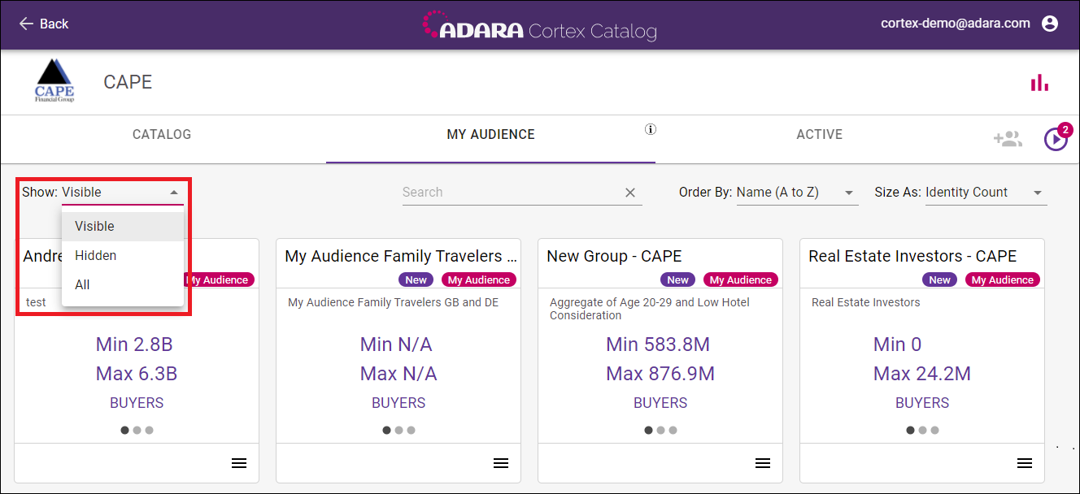Select second carousel dot on Real Estate Investors card
The image size is (1080, 494).
click(x=923, y=431)
